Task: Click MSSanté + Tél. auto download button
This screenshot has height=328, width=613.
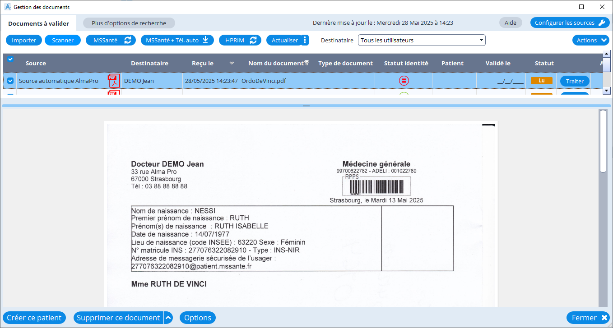Action: pos(177,40)
